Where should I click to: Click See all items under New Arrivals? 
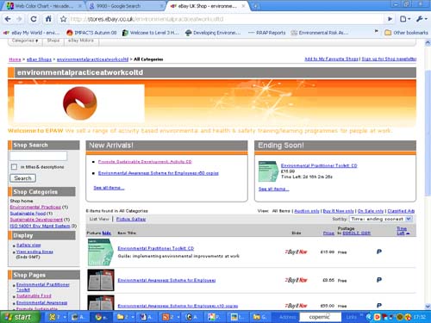pyautogui.click(x=109, y=188)
